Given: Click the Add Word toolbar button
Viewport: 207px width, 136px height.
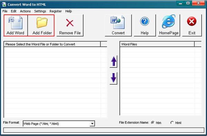Looking at the screenshot, I should (x=16, y=25).
